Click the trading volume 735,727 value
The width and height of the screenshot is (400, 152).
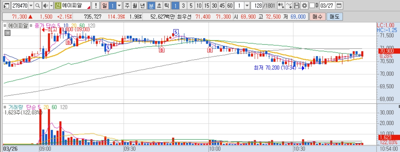click(x=92, y=17)
